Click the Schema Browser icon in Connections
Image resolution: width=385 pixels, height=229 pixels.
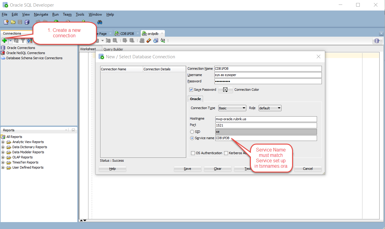click(29, 41)
